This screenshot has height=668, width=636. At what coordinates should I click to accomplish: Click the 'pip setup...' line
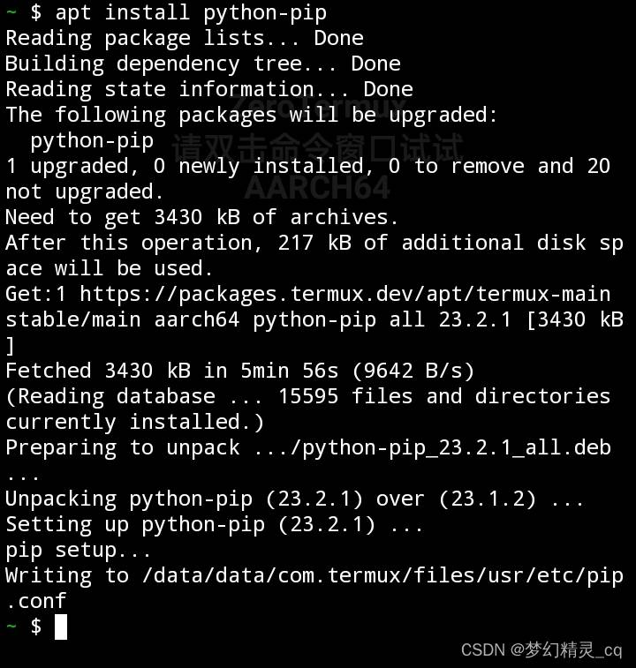pos(78,550)
